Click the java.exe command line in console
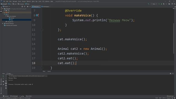This screenshot has width=176, height=99. (28, 76)
